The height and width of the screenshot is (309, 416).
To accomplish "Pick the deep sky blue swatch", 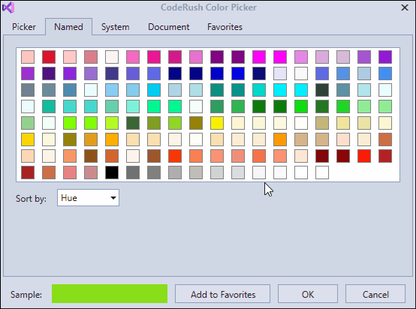I will click(154, 90).
